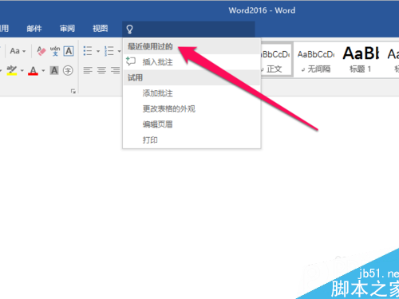Apply the 标题 1 style
The width and height of the screenshot is (399, 299).
tap(361, 60)
